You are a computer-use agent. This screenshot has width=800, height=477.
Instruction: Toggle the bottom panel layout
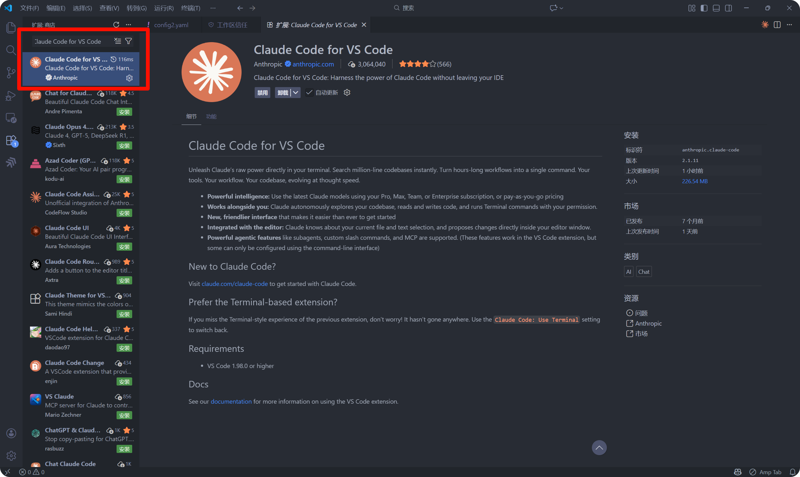click(716, 8)
